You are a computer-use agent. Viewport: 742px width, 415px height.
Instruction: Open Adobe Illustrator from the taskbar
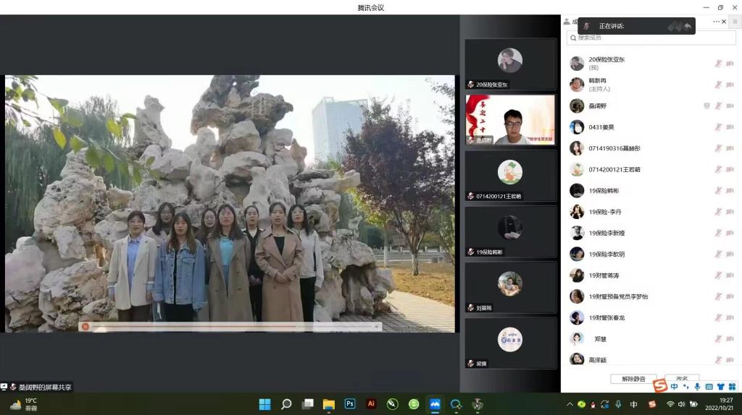(x=371, y=404)
